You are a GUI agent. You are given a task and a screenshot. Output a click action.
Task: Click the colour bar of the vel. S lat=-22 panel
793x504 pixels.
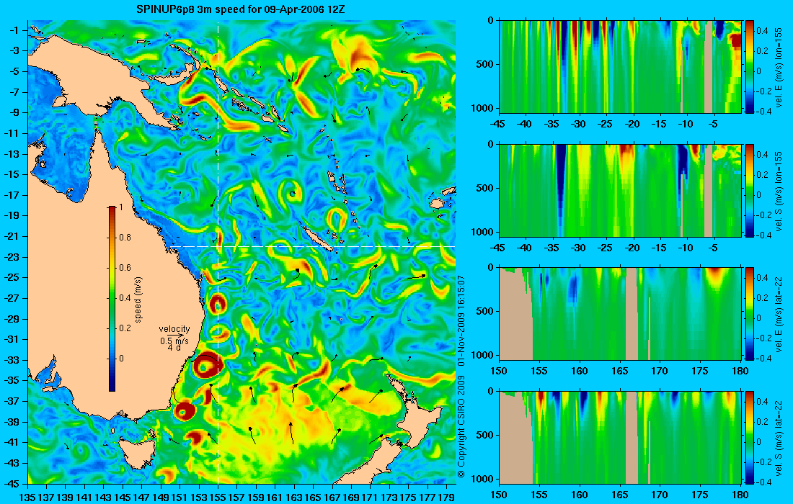[x=750, y=437]
